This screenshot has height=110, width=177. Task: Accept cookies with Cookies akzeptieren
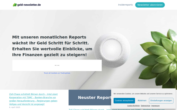click(x=124, y=101)
